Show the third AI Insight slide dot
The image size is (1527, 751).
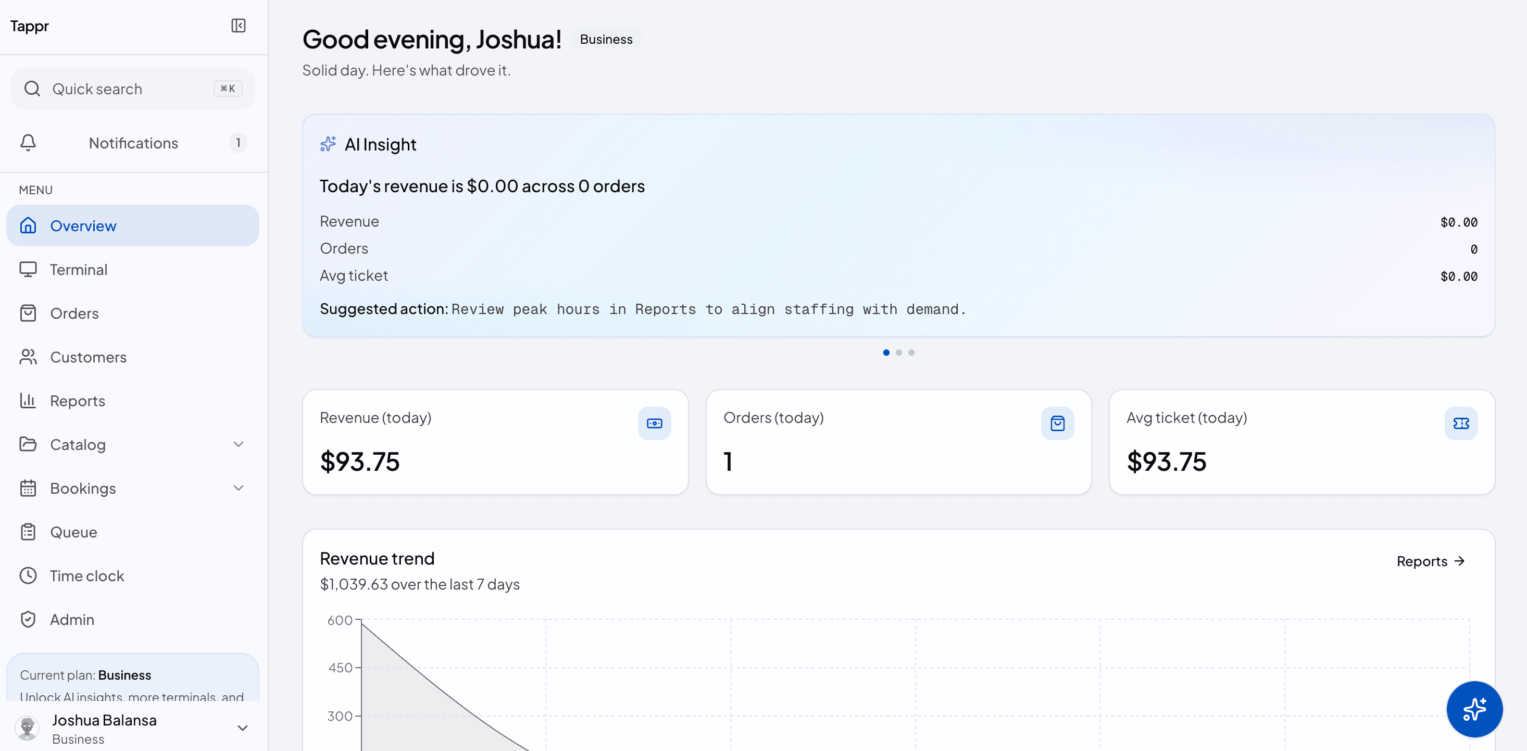pos(911,353)
